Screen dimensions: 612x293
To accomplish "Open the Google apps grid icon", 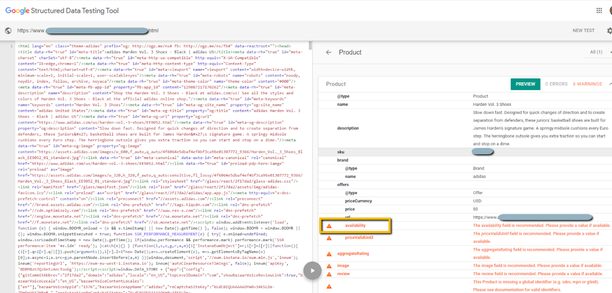I will (599, 11).
